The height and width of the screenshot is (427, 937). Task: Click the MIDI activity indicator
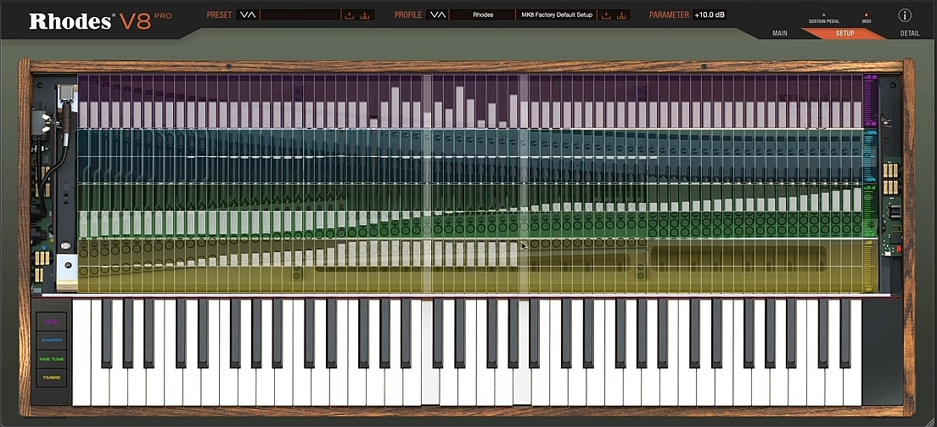coord(866,17)
